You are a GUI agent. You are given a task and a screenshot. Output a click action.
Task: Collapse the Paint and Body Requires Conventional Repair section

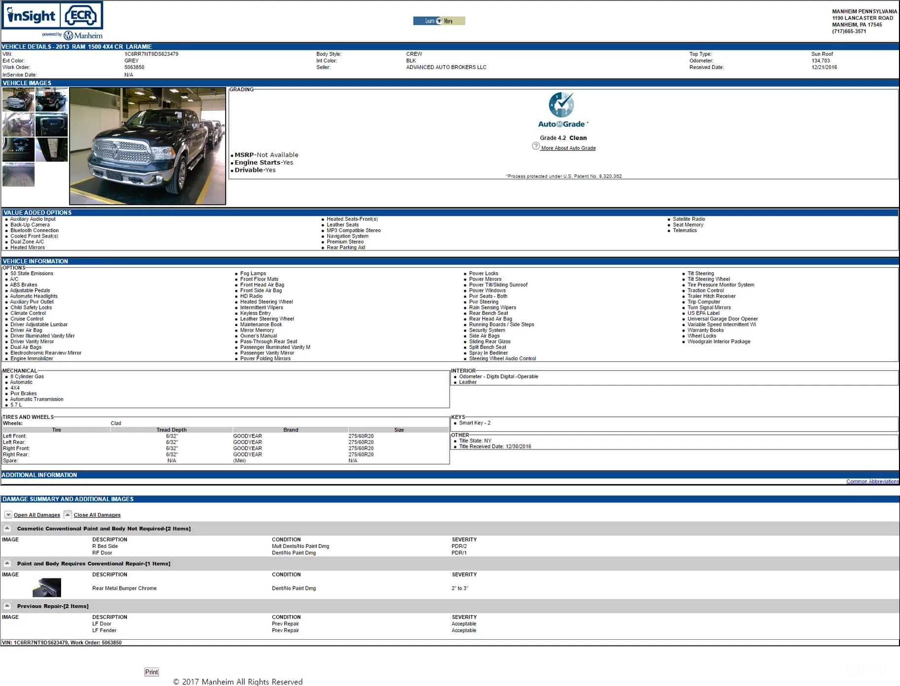coord(7,563)
